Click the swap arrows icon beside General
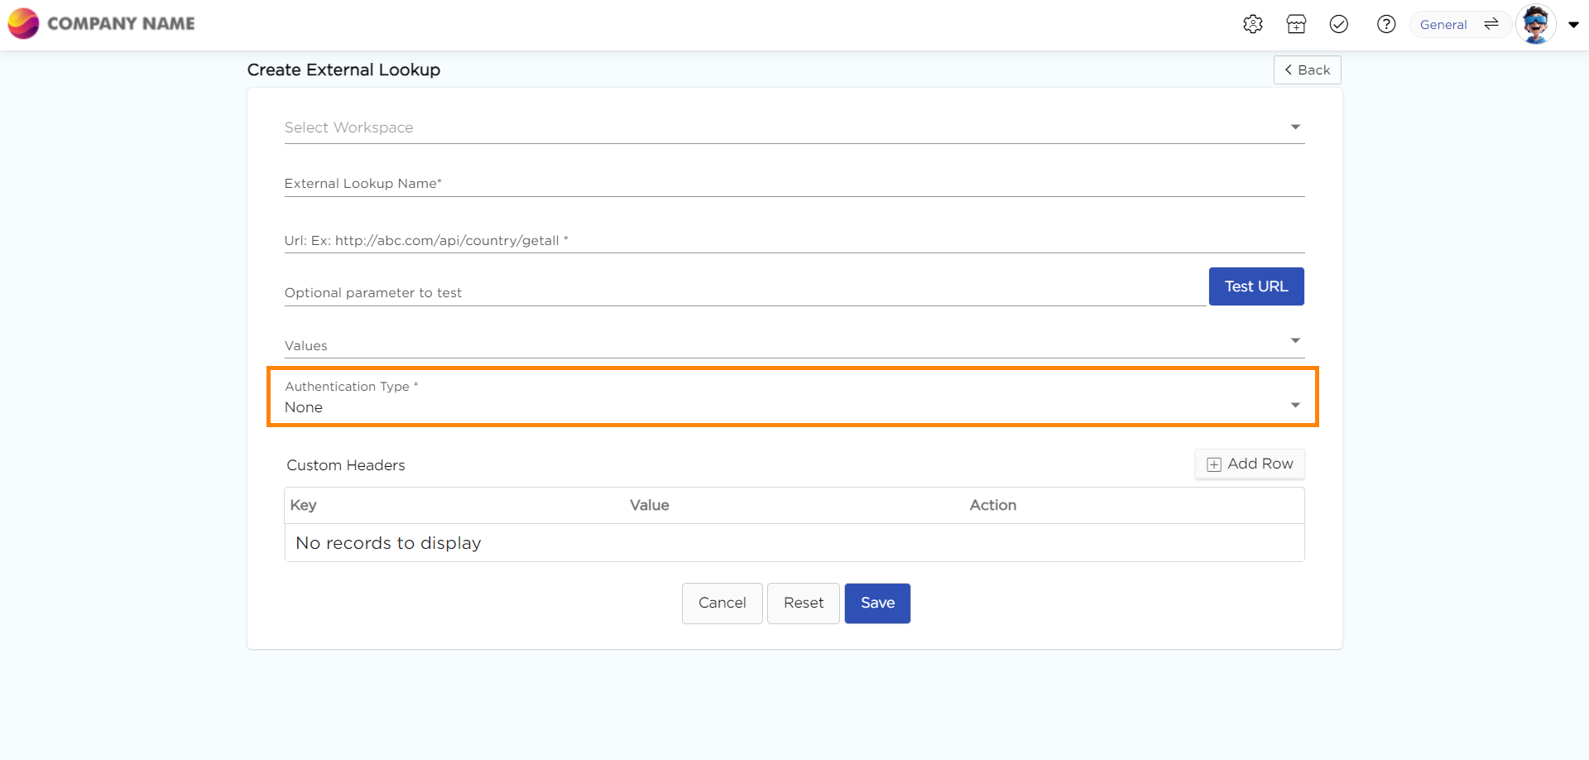1589x760 pixels. pyautogui.click(x=1491, y=24)
